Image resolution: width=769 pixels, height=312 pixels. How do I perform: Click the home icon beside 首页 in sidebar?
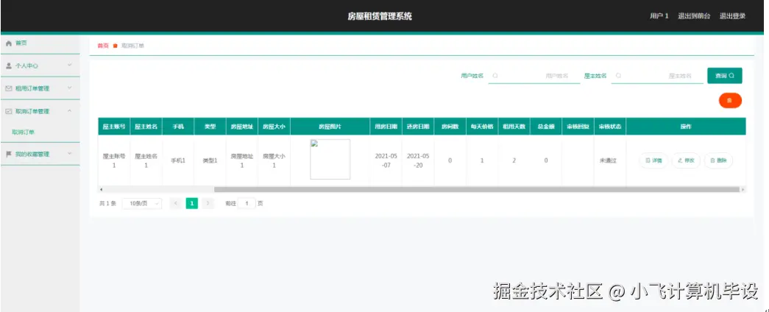pos(8,43)
